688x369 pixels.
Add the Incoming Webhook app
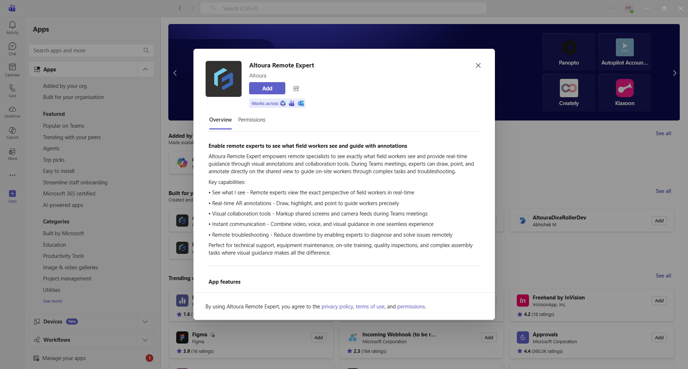(x=489, y=338)
